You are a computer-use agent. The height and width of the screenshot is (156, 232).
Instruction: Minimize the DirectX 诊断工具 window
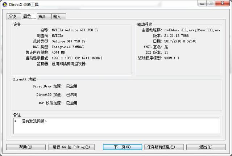coord(202,3)
